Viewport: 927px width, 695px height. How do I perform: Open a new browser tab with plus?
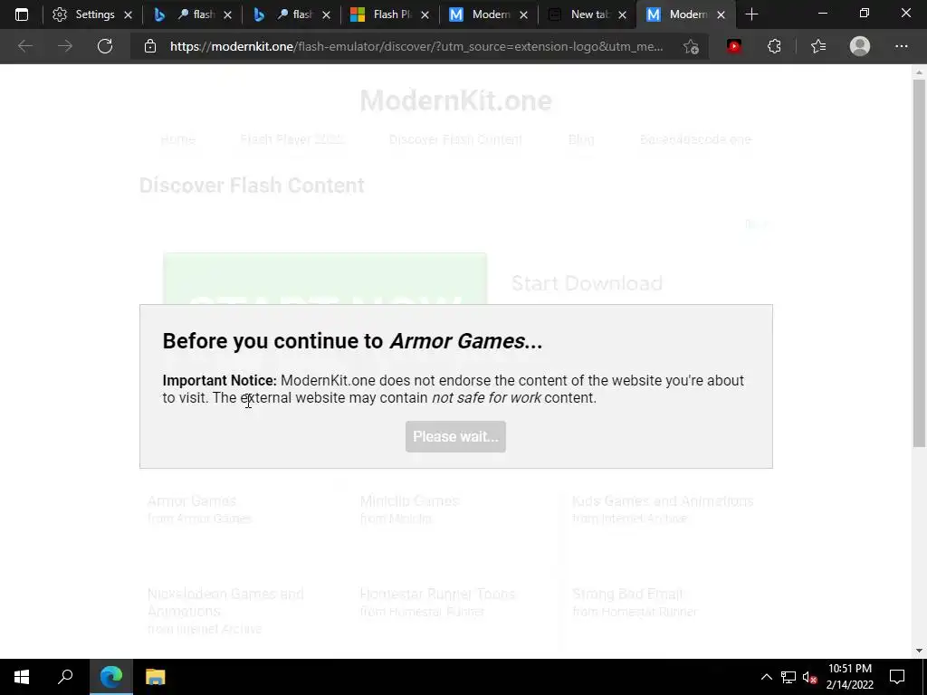coord(752,14)
